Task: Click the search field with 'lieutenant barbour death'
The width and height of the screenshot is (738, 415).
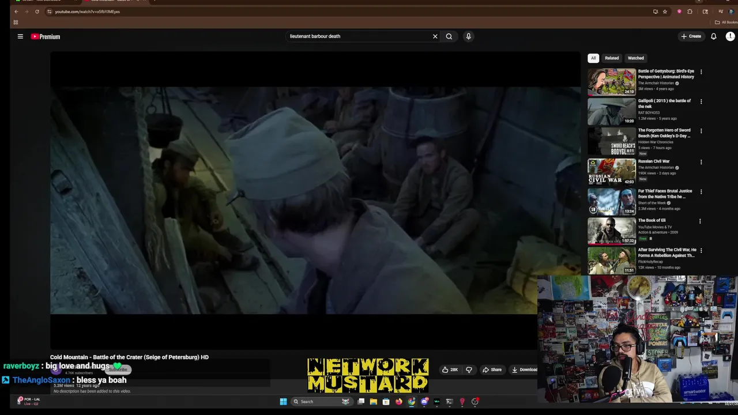Action: 359,36
